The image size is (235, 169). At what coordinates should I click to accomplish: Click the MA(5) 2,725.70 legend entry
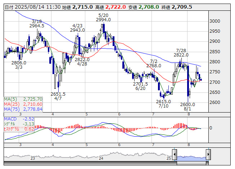23,99
